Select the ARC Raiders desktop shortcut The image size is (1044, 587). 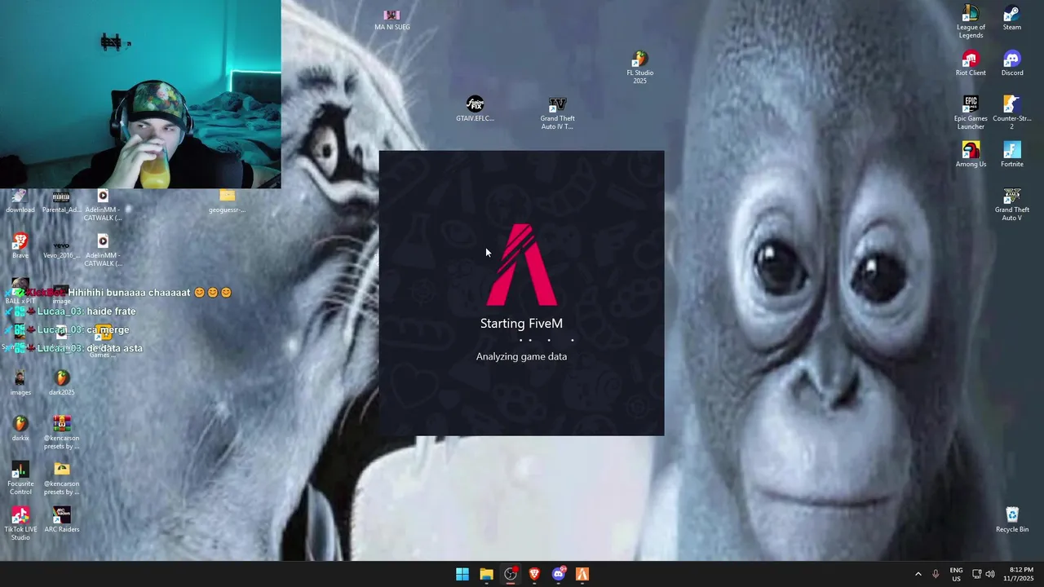(x=61, y=521)
